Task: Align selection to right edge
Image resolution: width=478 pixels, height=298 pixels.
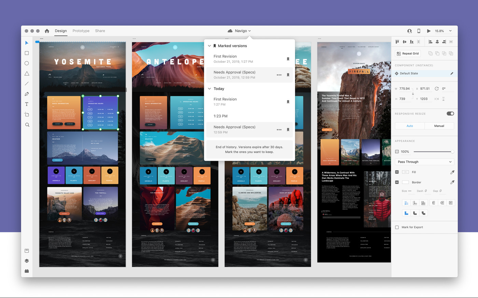Action: [444, 42]
